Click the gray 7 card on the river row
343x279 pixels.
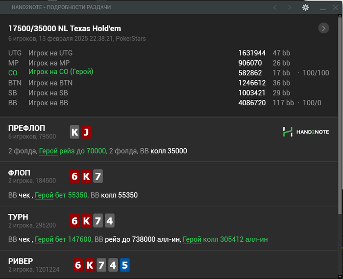[101, 265]
